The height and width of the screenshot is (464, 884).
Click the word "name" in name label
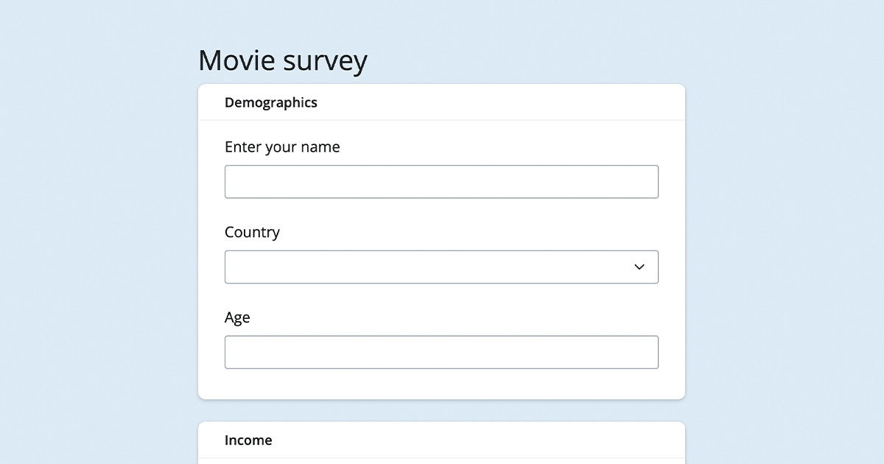320,147
